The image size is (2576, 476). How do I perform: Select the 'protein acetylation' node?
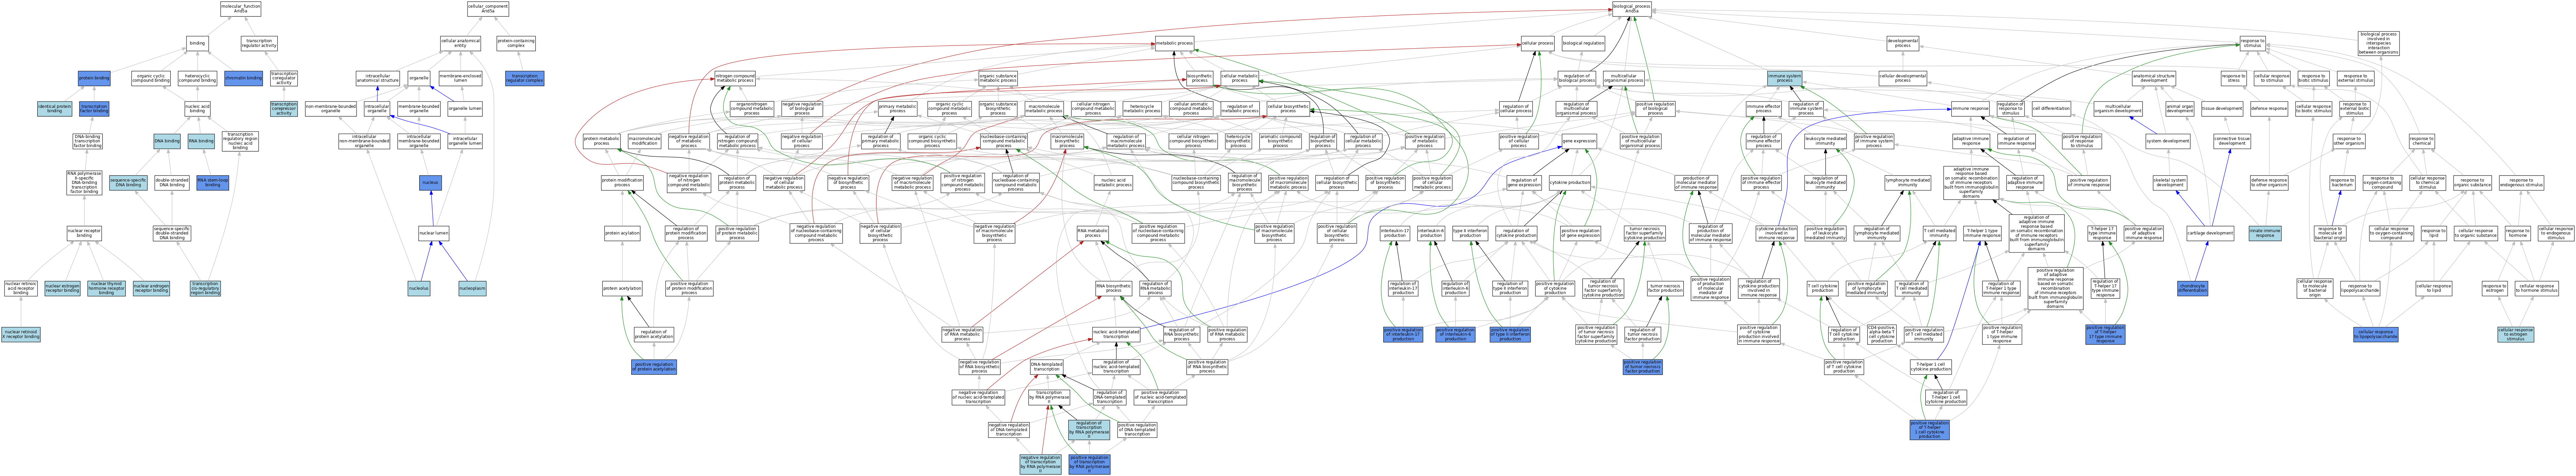click(622, 288)
